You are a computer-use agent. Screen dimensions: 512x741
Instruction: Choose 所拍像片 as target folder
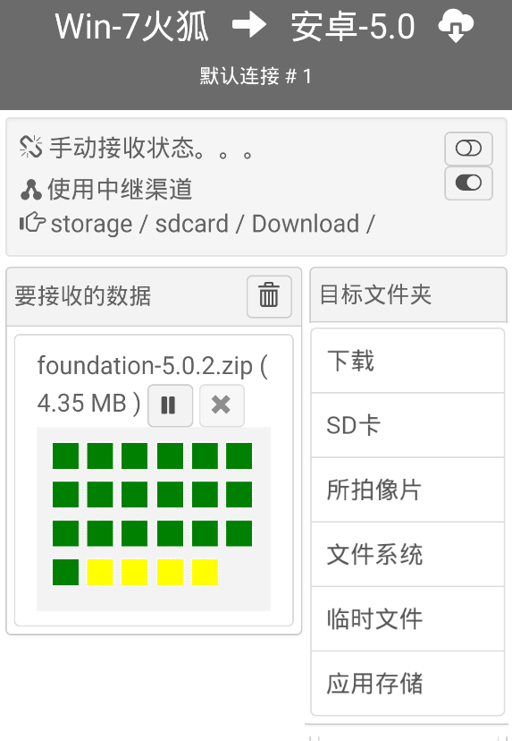pos(407,490)
